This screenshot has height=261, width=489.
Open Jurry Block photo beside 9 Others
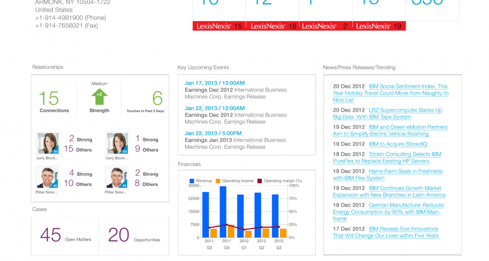tap(117, 143)
